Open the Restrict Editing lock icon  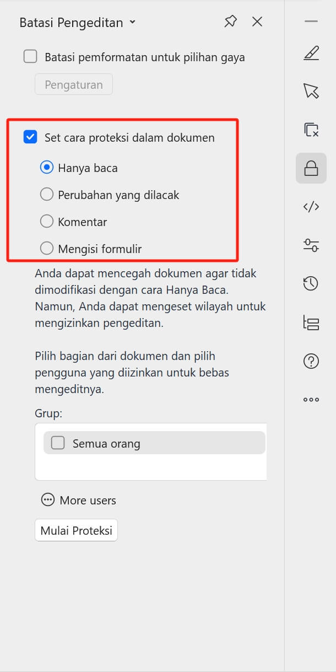tap(311, 168)
